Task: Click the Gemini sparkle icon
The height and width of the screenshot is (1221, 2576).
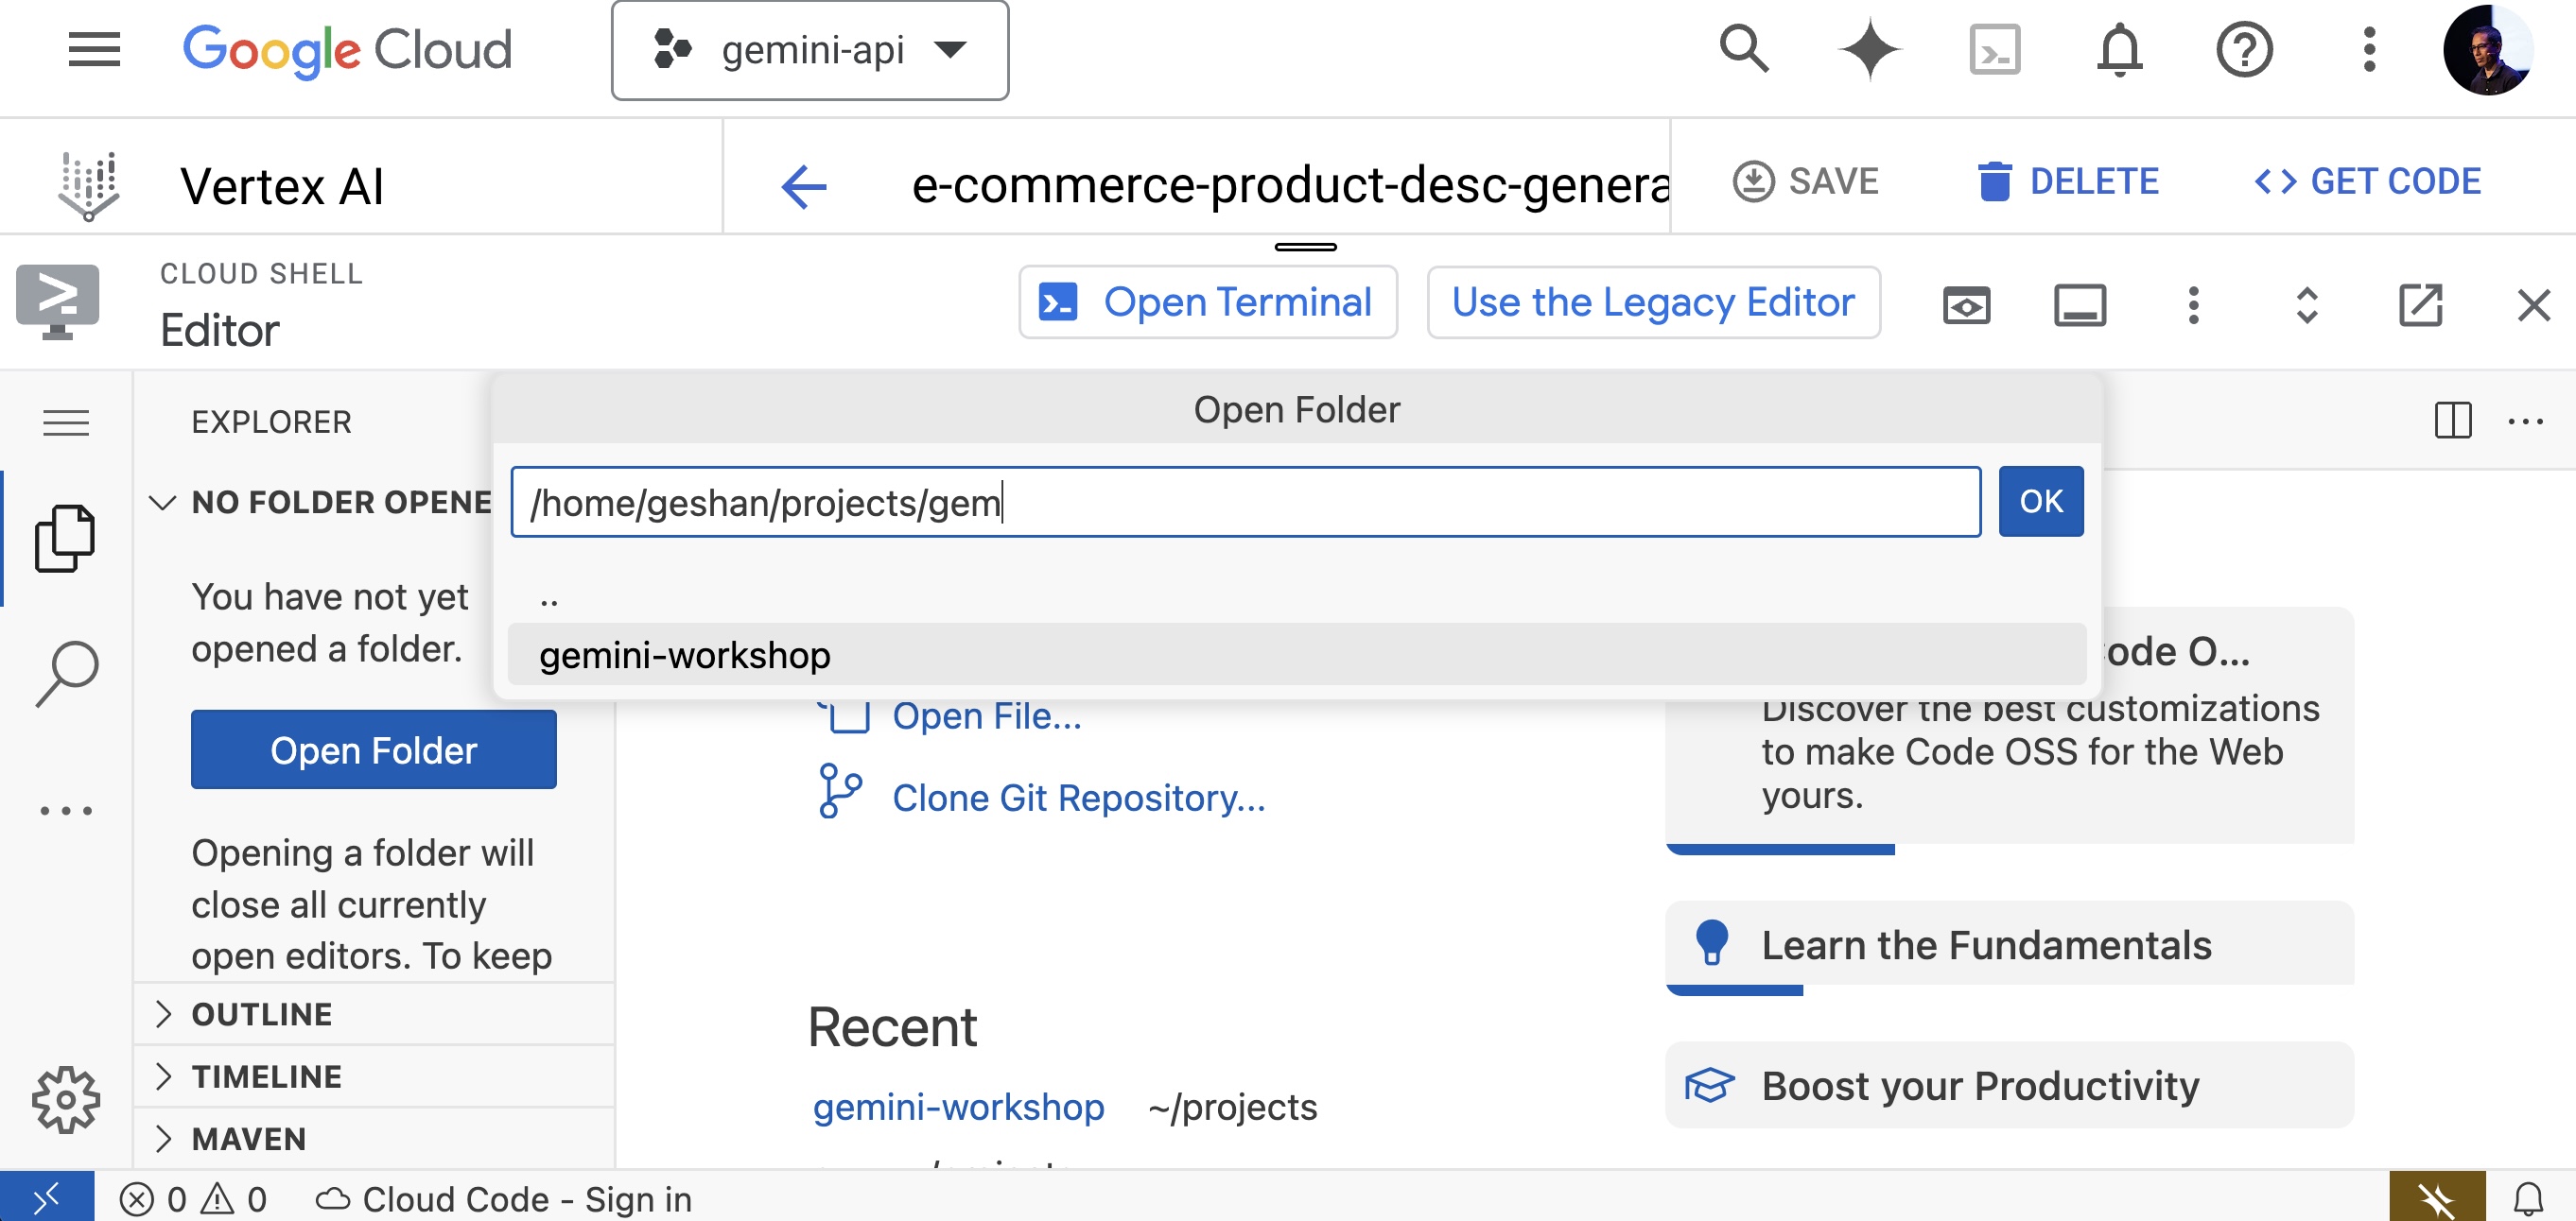Action: (x=1870, y=50)
